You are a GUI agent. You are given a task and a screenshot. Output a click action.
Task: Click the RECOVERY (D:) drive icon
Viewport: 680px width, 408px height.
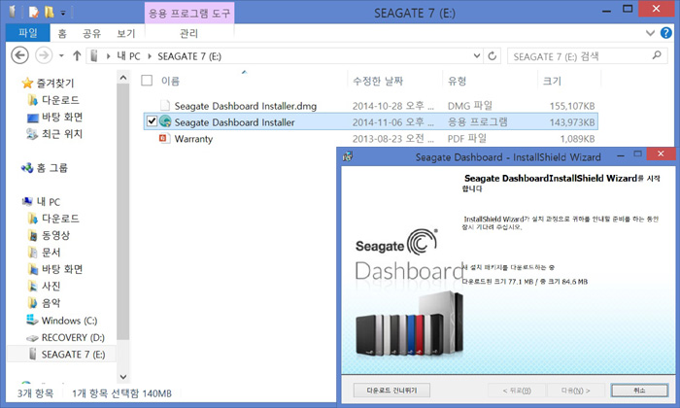pyautogui.click(x=32, y=337)
